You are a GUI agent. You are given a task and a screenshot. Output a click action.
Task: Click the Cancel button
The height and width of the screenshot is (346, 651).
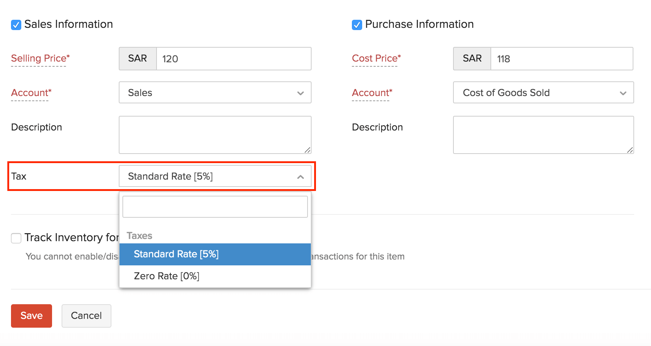[x=86, y=316]
